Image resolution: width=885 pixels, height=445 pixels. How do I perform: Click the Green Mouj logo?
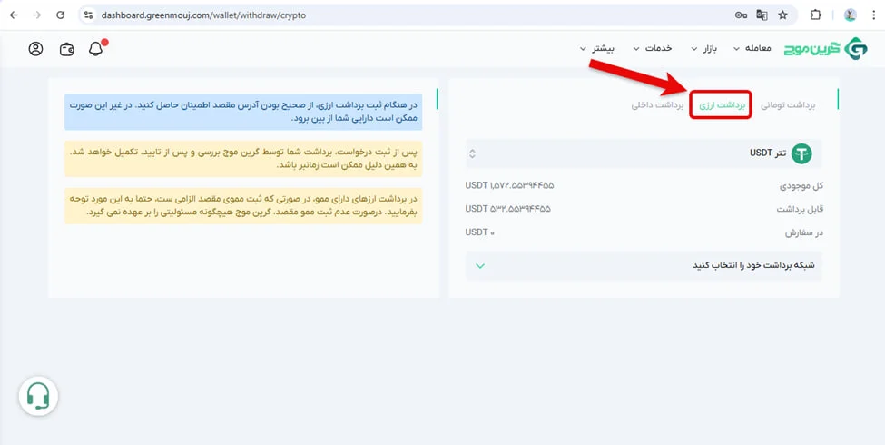click(826, 49)
